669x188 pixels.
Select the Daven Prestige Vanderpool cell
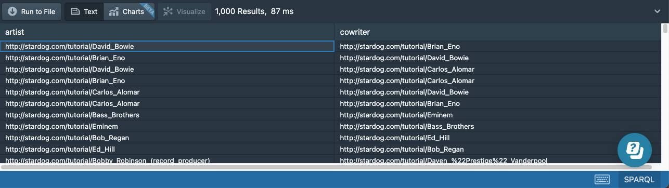coord(498,159)
